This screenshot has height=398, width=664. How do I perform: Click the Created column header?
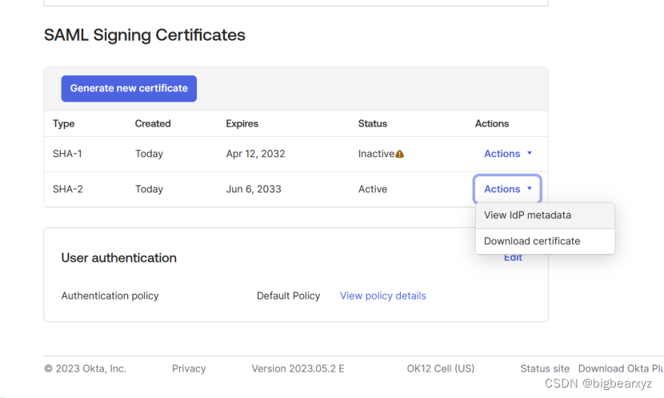pyautogui.click(x=153, y=123)
